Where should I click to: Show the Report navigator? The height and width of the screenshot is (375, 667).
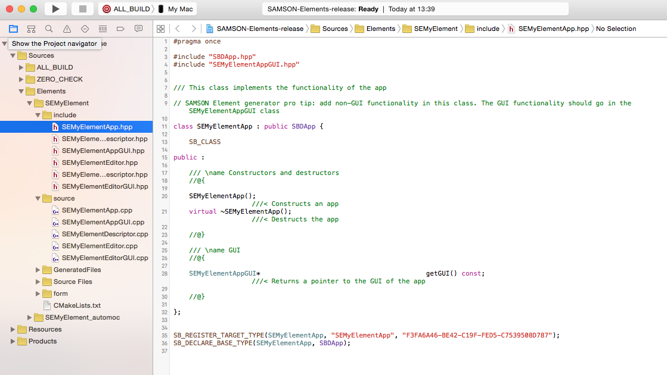pos(138,28)
